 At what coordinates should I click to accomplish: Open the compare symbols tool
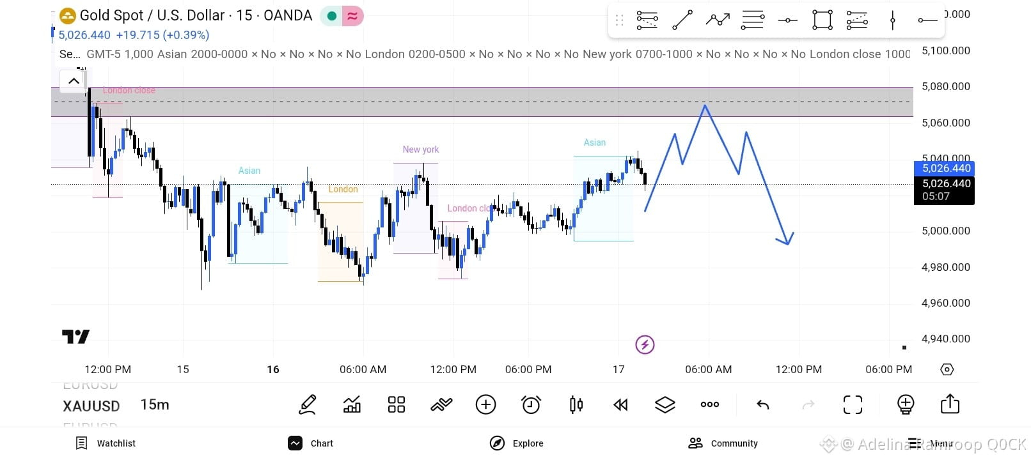[441, 404]
